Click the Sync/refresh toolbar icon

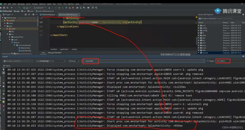[x=7, y=8]
